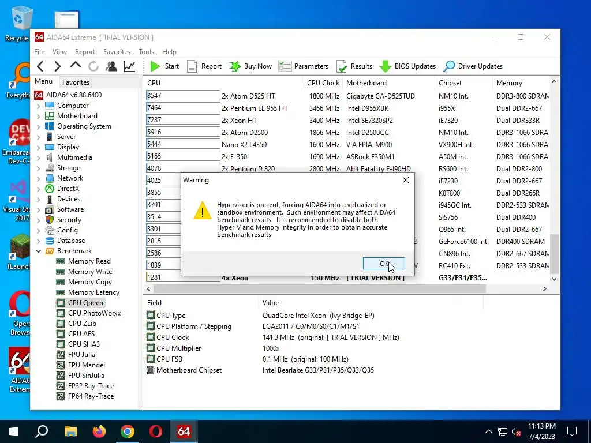This screenshot has width=591, height=443.
Task: Select the Devices tree item
Action: tap(68, 199)
